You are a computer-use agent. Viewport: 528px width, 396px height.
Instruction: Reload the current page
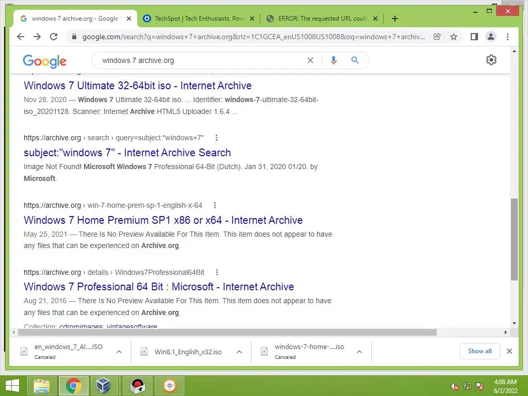coord(54,37)
